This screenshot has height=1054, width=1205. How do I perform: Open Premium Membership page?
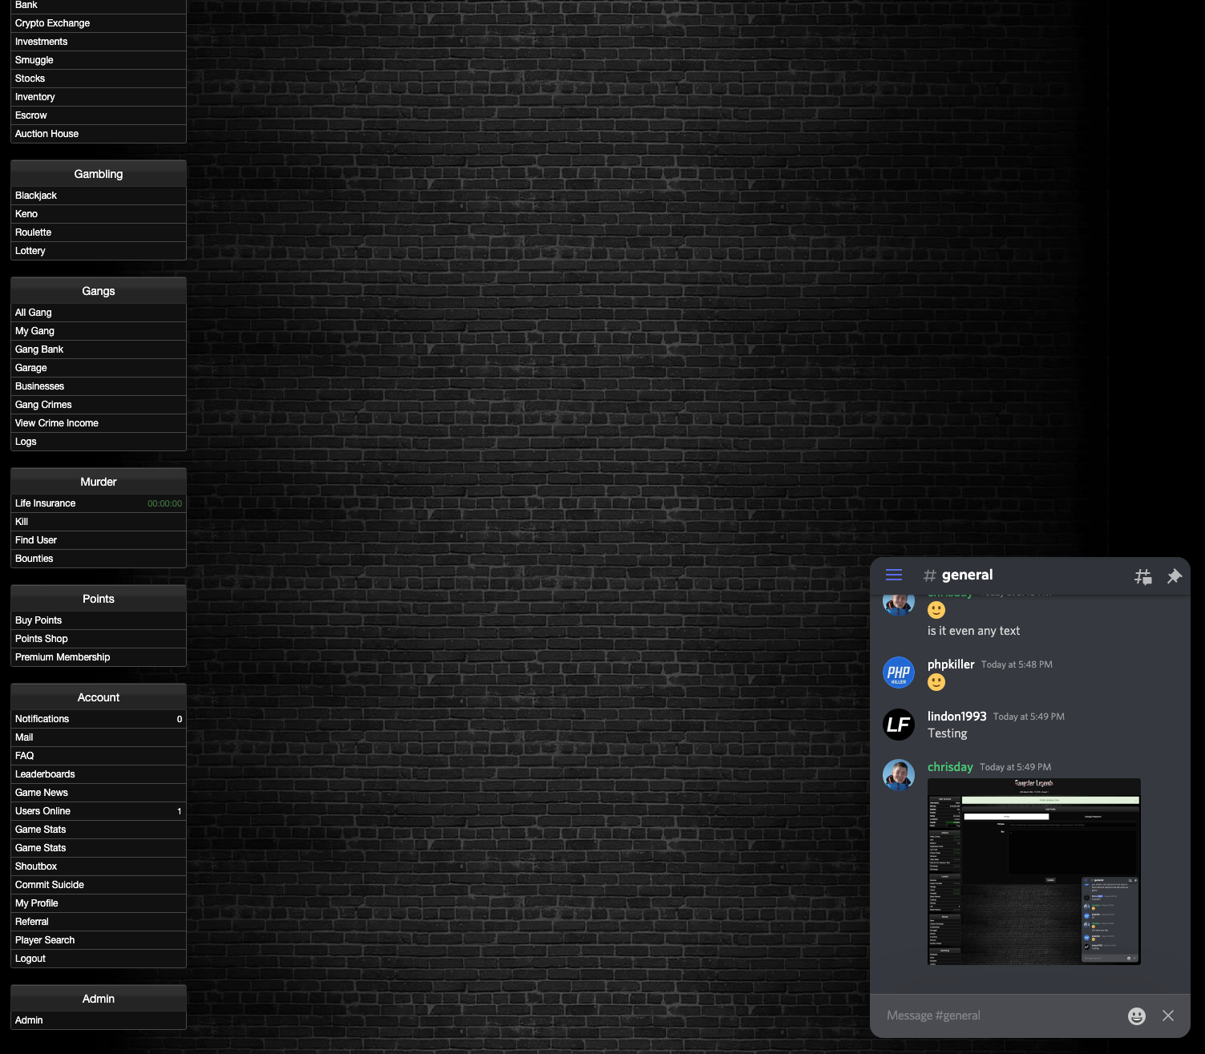coord(63,657)
